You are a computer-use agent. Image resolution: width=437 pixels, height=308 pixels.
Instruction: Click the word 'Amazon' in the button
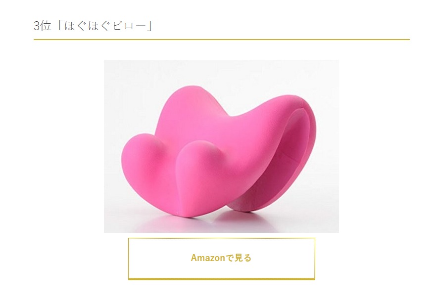208,258
